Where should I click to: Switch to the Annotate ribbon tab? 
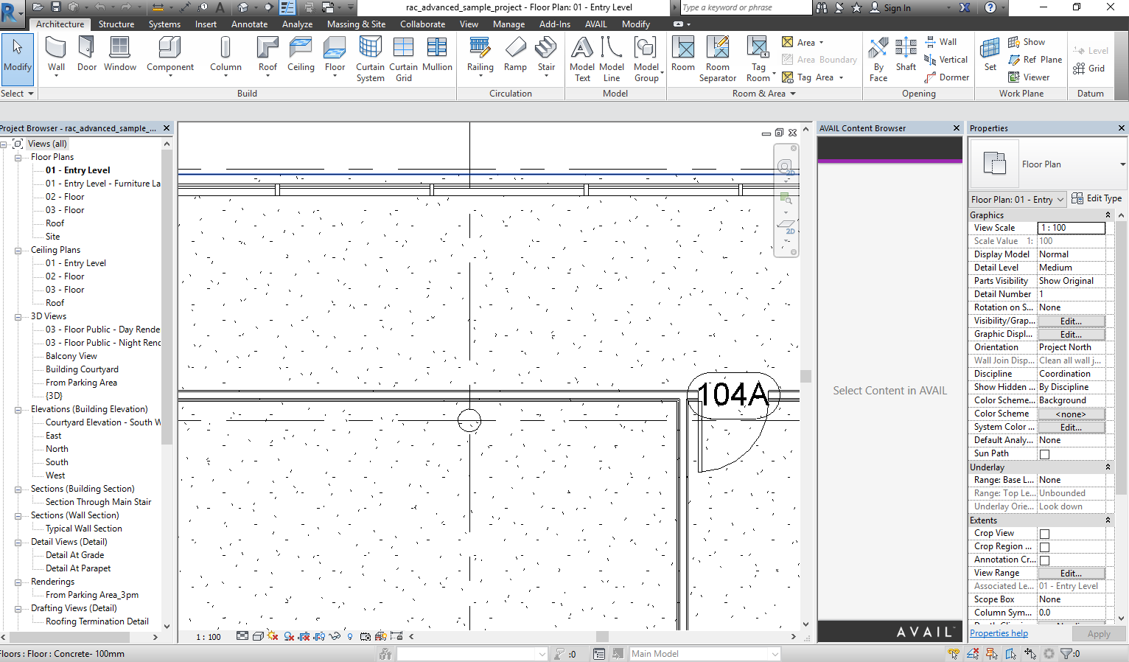click(249, 24)
